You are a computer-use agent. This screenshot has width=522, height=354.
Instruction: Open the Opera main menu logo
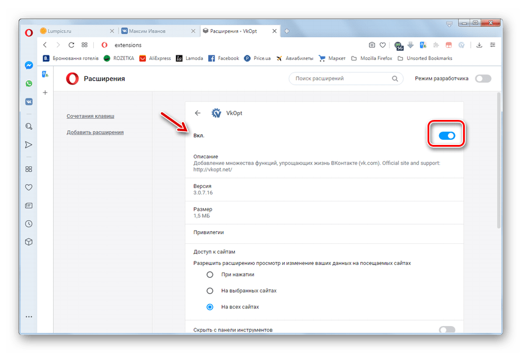click(x=29, y=33)
